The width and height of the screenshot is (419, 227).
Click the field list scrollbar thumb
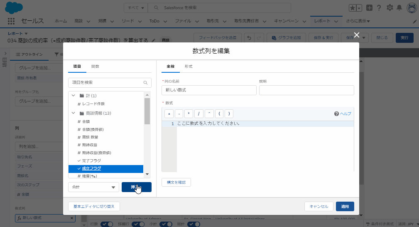pyautogui.click(x=147, y=111)
